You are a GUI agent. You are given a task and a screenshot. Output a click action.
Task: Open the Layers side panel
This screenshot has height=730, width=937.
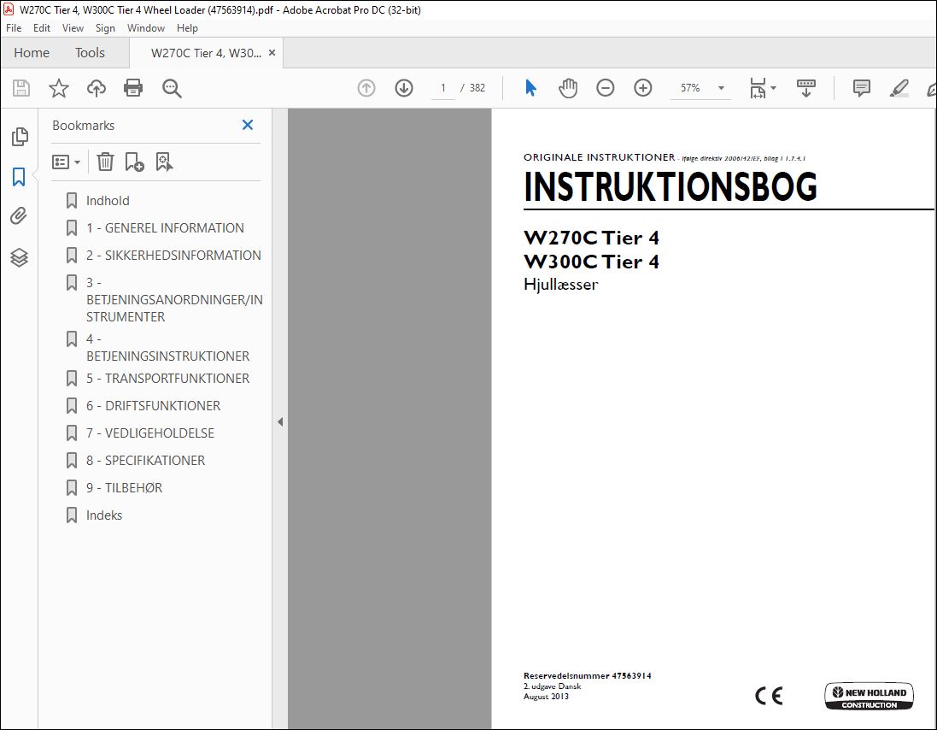[x=19, y=257]
